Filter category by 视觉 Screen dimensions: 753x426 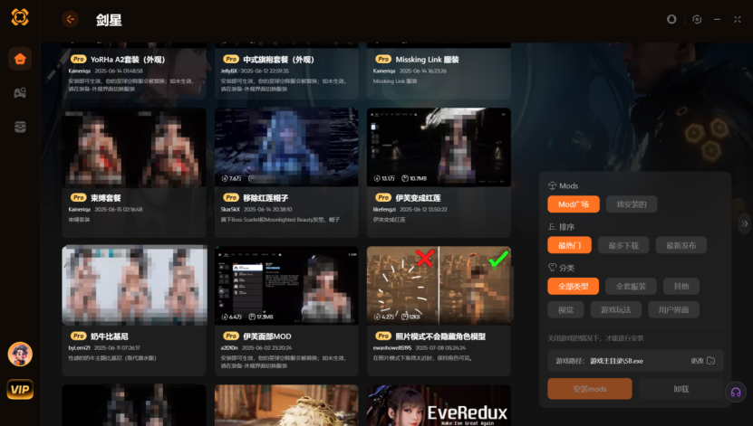(565, 309)
